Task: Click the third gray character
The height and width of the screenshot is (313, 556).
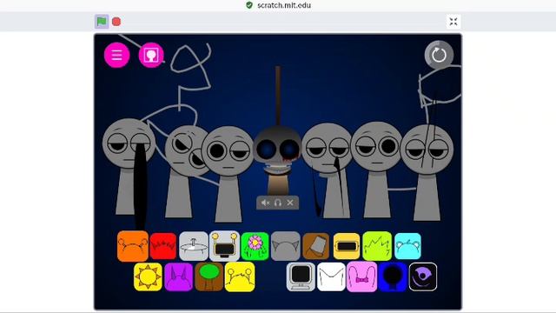Action: (x=228, y=173)
